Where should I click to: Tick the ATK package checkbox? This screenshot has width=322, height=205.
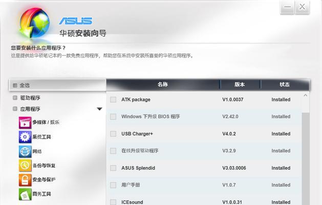pos(113,100)
